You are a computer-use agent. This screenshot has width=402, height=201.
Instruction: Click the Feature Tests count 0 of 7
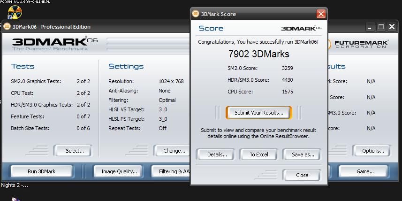[x=83, y=116]
